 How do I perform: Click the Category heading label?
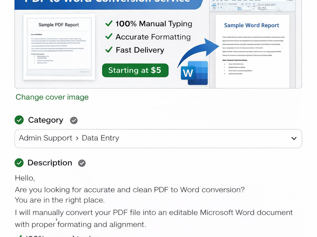(46, 120)
